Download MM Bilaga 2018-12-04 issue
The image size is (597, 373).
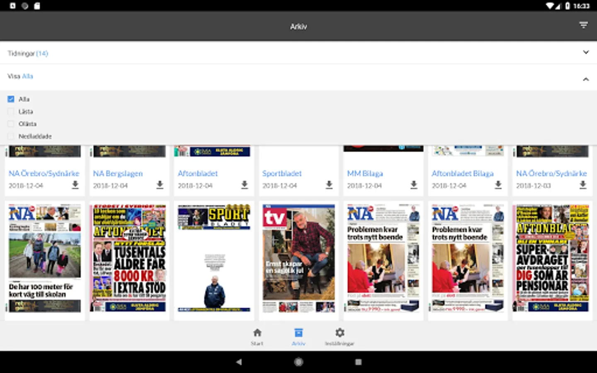point(414,185)
